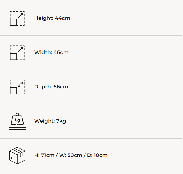The height and width of the screenshot is (174, 183).
Task: Click the "W: 50cm" package width value
Action: click(x=70, y=155)
